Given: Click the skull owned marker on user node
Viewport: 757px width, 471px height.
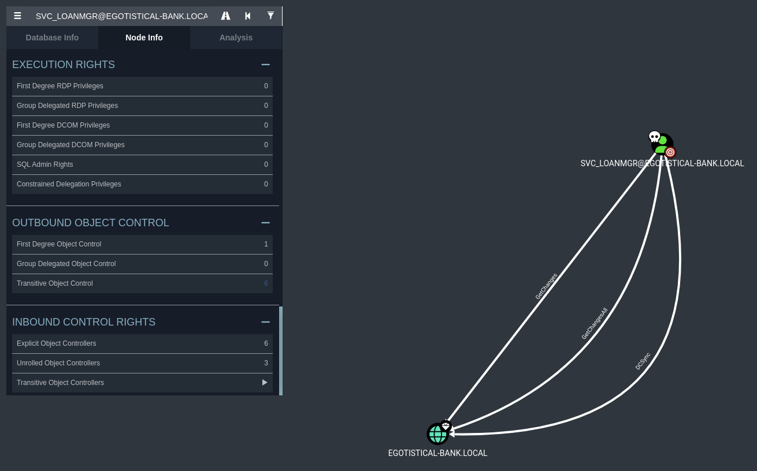Looking at the screenshot, I should pyautogui.click(x=654, y=137).
